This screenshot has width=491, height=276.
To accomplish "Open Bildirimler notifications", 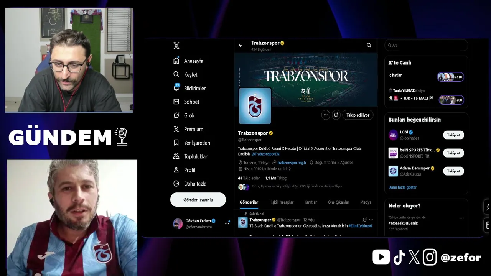I will point(189,88).
